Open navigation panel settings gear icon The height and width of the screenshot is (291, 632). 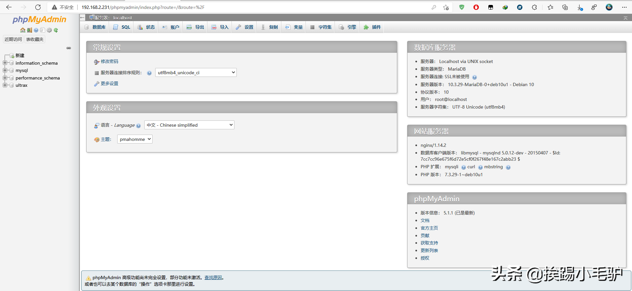pos(49,30)
